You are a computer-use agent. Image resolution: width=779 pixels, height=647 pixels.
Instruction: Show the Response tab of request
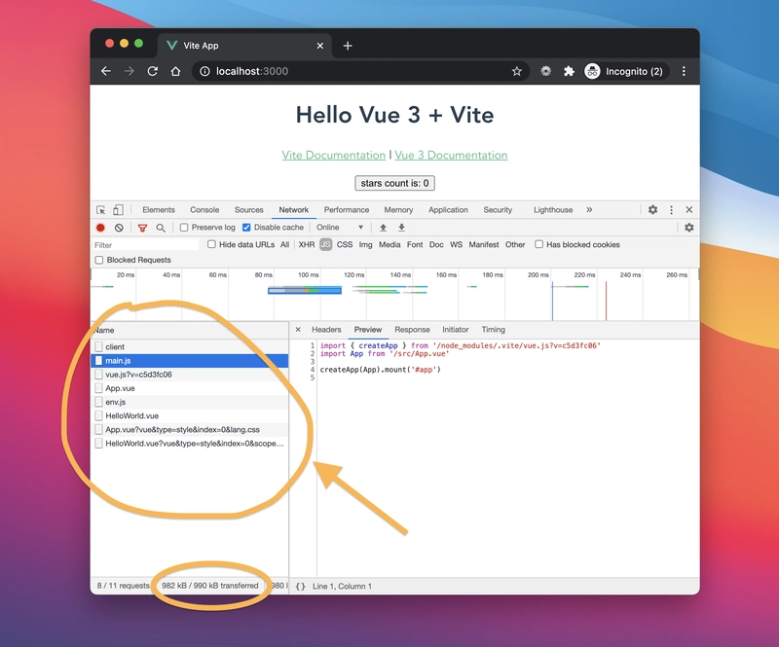pos(412,329)
